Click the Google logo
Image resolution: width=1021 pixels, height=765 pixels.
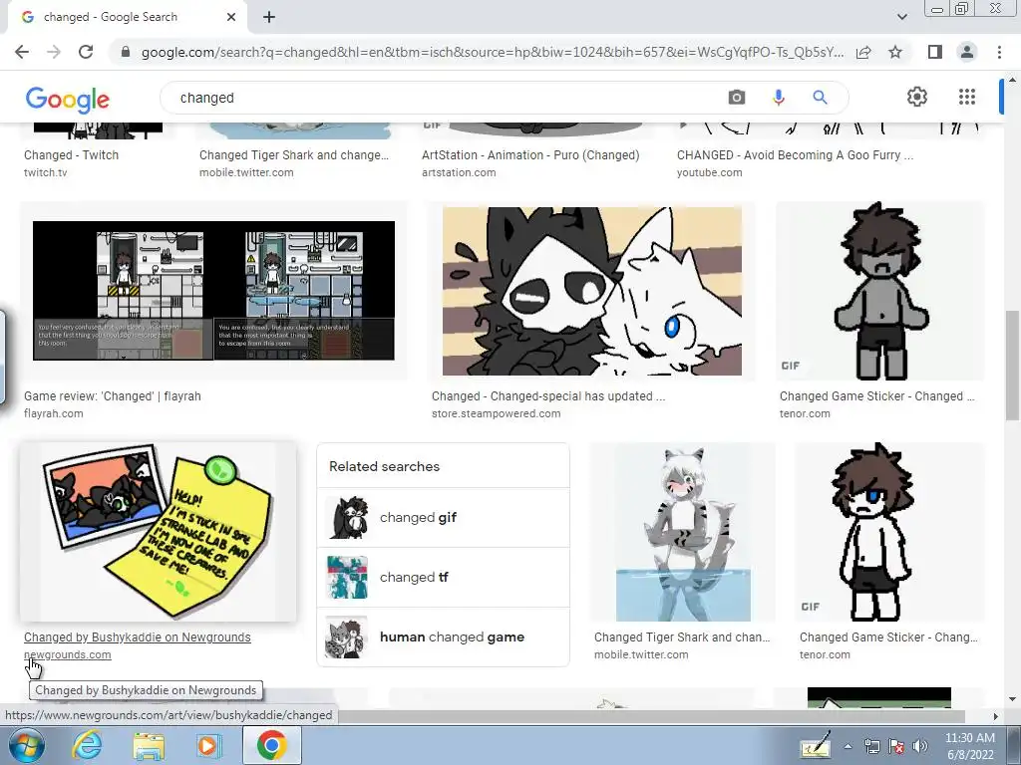(68, 100)
